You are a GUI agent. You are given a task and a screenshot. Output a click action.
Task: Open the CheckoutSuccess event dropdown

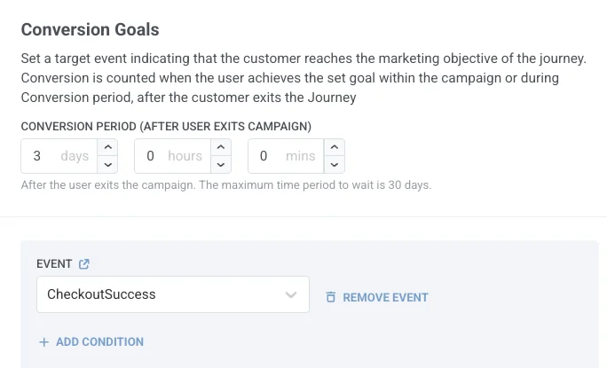[160, 294]
